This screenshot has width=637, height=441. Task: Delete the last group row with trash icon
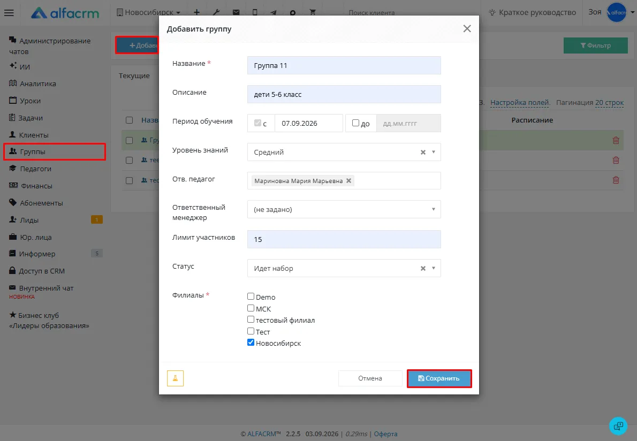pyautogui.click(x=616, y=180)
